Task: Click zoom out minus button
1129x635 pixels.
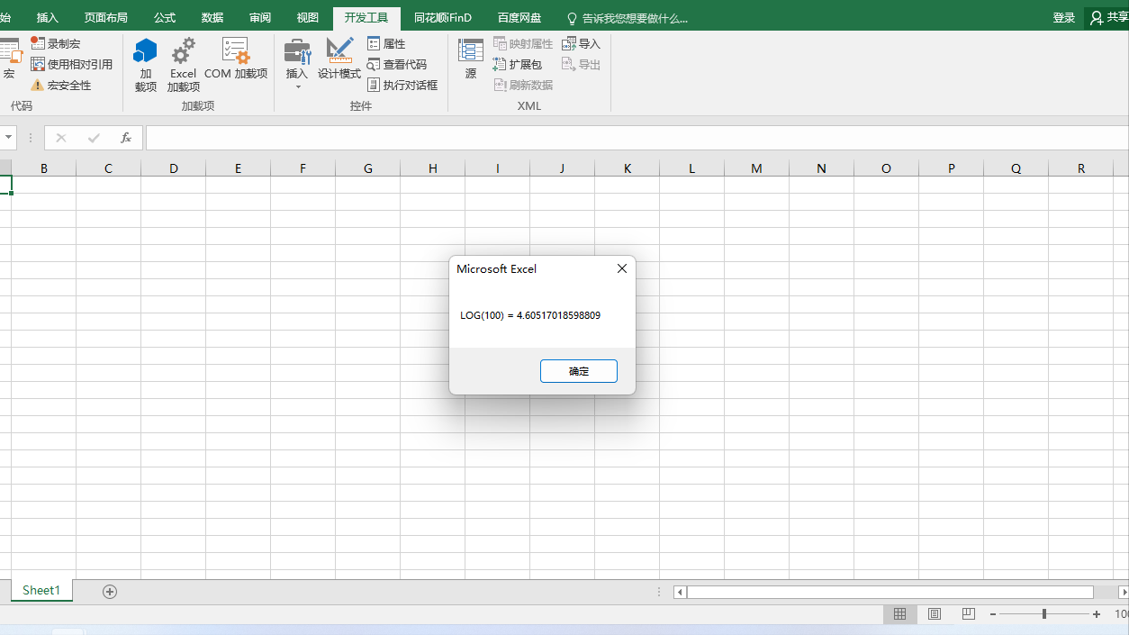Action: [992, 614]
